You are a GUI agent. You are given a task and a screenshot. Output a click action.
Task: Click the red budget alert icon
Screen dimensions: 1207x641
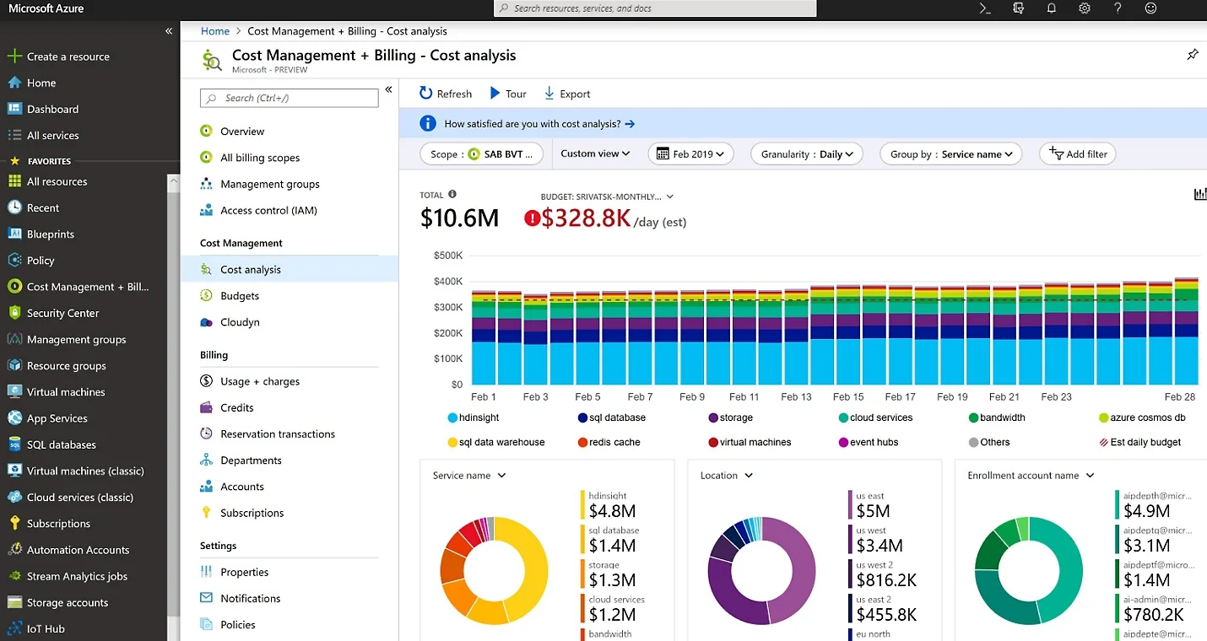[x=532, y=218]
